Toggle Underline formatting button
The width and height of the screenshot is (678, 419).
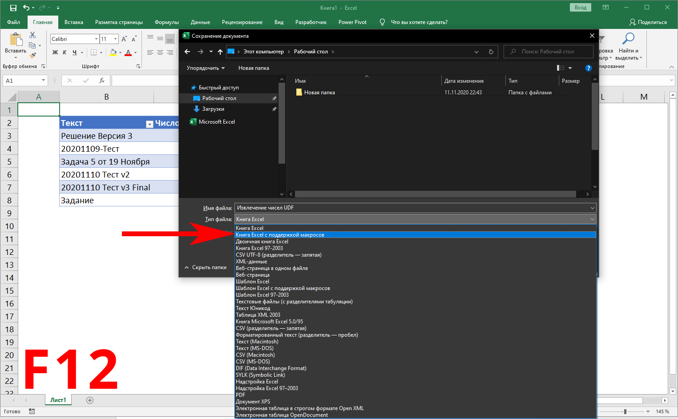pyautogui.click(x=75, y=52)
